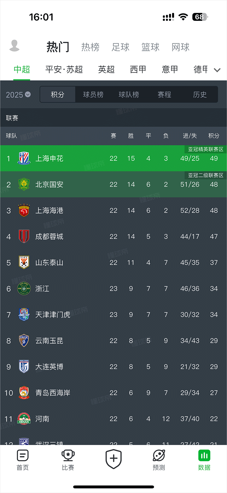Tap the 北京国安 team logo
Screen dimensions: 227x493
(24, 184)
